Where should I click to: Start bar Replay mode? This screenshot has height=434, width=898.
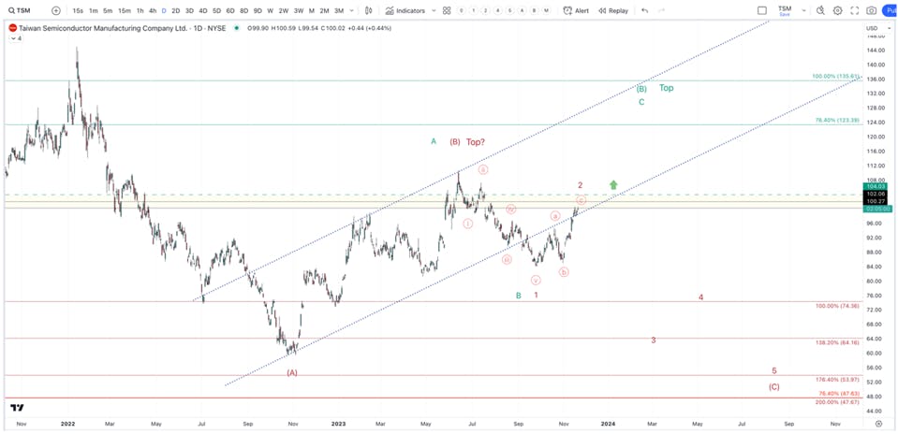pos(613,10)
